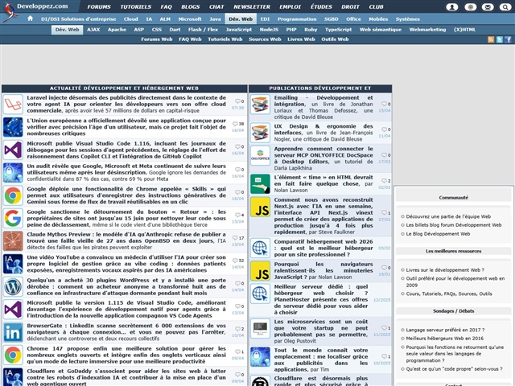
Task: Open Le Blog Développement Web link
Action: pos(438,234)
